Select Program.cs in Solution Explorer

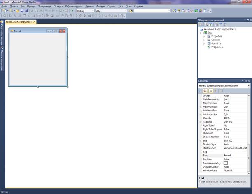(x=217, y=47)
